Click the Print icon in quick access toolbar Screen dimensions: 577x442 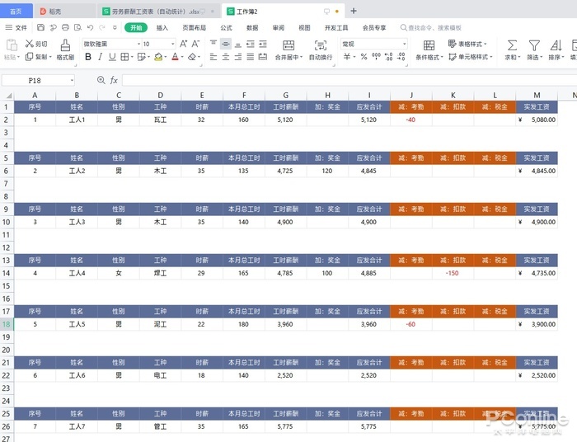[x=65, y=27]
